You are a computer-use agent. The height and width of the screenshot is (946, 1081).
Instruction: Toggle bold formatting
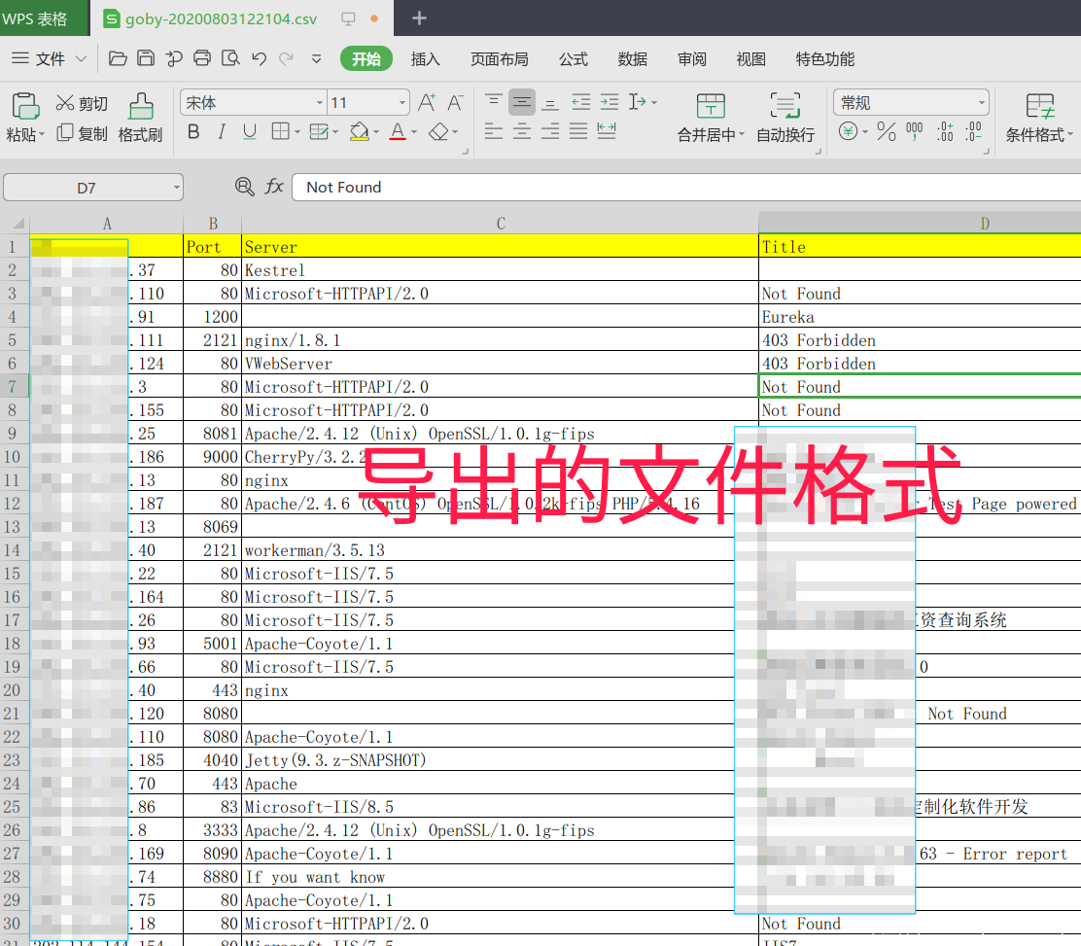point(193,132)
